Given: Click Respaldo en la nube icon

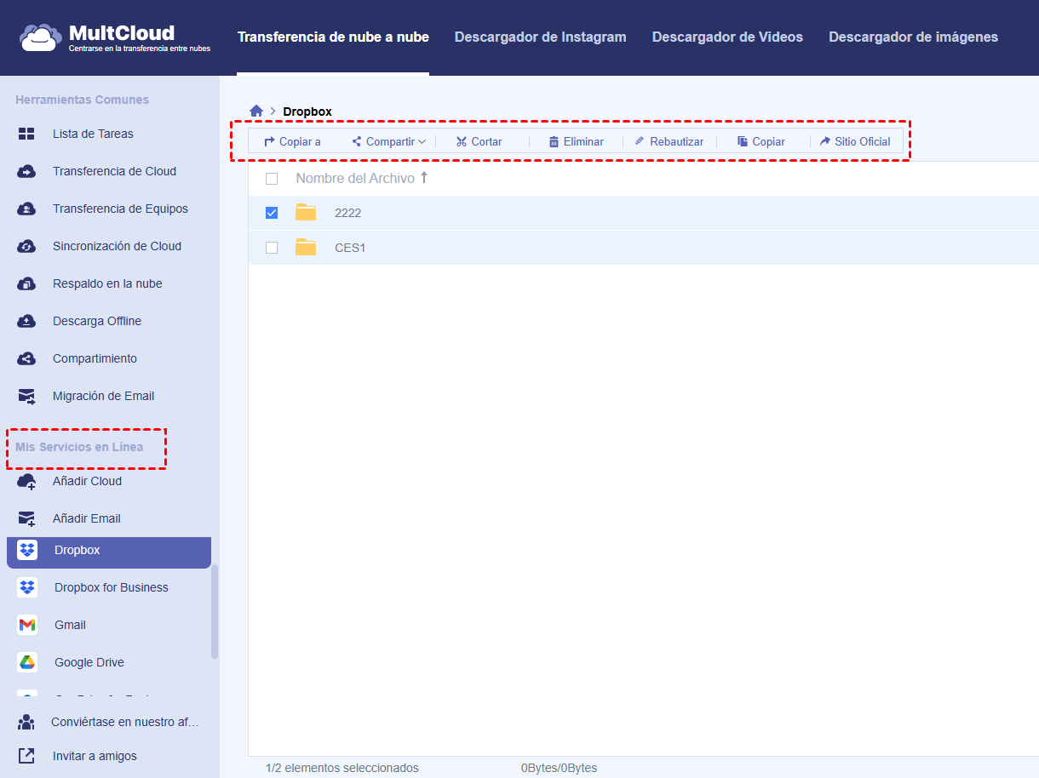Looking at the screenshot, I should coord(26,283).
